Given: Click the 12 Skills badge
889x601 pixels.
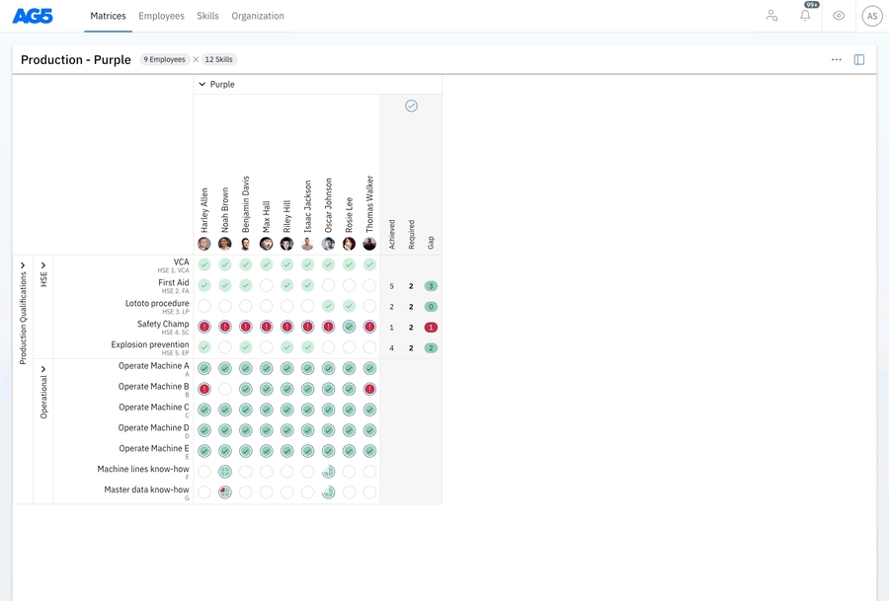Looking at the screenshot, I should [219, 60].
